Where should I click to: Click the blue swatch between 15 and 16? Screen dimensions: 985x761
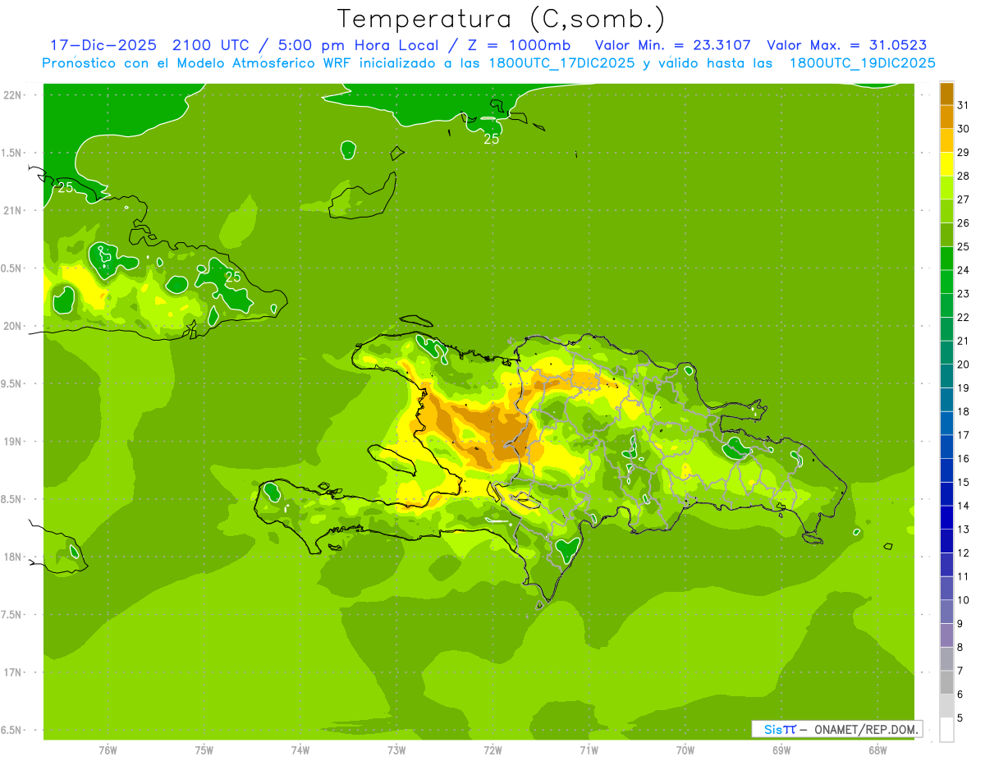946,470
